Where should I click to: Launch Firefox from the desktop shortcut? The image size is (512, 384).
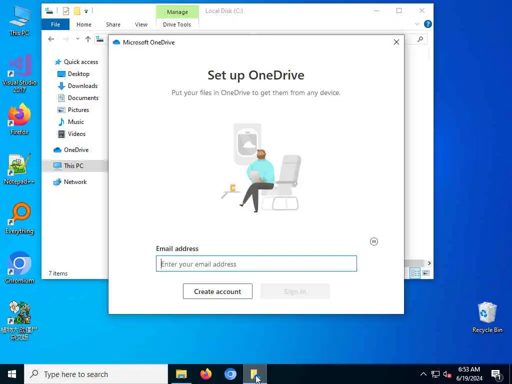pos(19,119)
